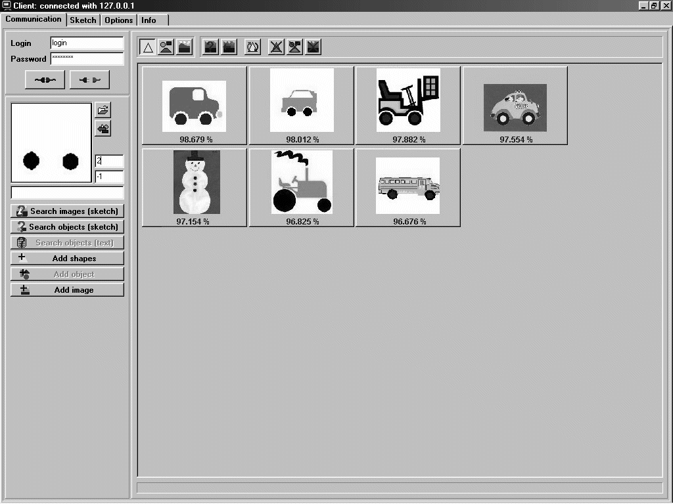Open the Options tab

[119, 20]
